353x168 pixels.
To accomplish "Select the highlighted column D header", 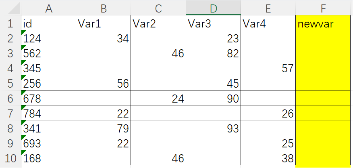I will [214, 8].
